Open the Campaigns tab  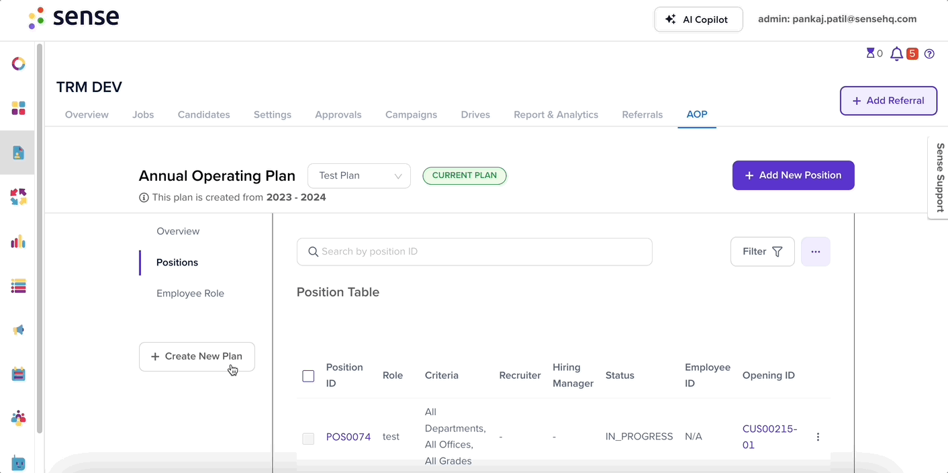(x=412, y=115)
